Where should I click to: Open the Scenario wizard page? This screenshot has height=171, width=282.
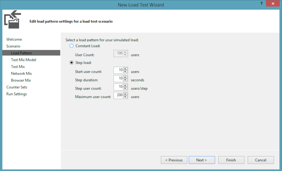13,46
